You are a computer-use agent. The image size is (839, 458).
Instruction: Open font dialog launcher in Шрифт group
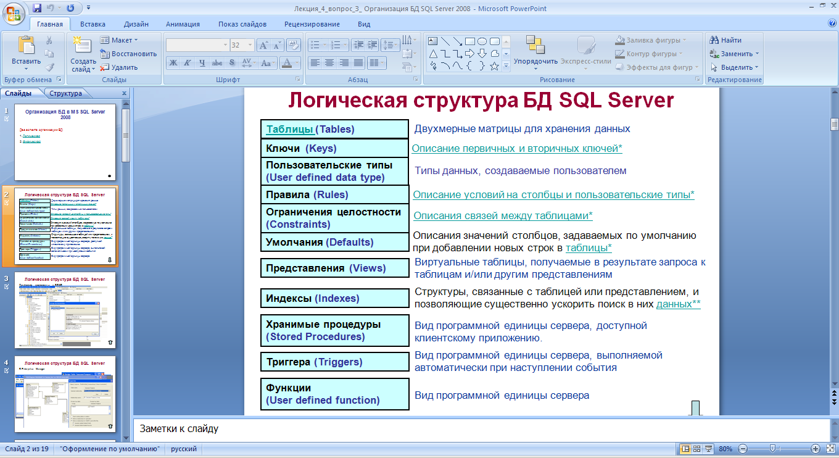tap(297, 80)
